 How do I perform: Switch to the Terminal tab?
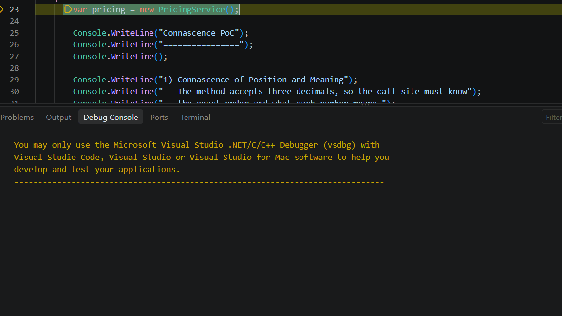(x=195, y=118)
